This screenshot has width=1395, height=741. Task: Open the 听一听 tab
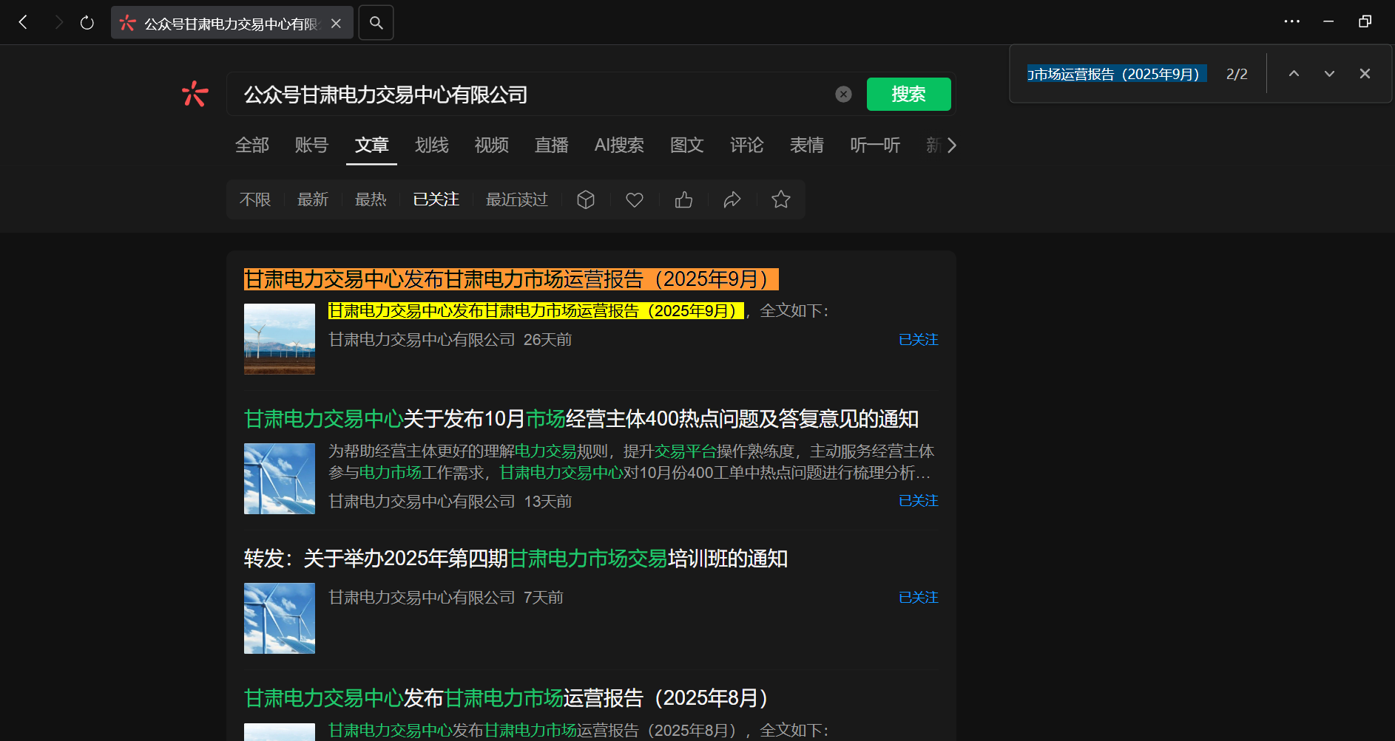click(x=875, y=145)
